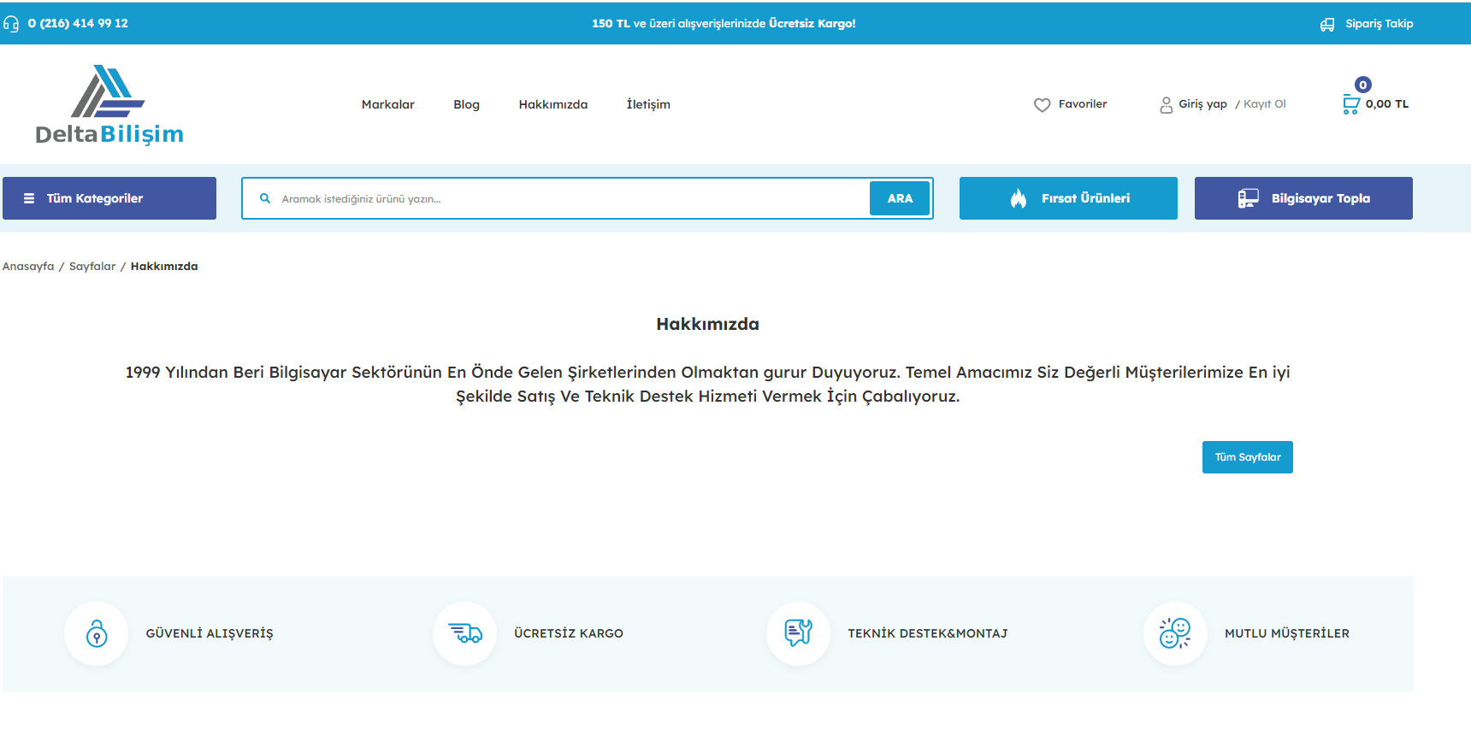Go to Hakkımızda in the top menu
The height and width of the screenshot is (729, 1471).
[x=552, y=104]
